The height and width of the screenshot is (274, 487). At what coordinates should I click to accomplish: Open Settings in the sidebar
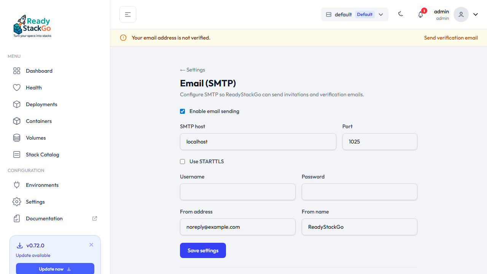tap(55, 202)
